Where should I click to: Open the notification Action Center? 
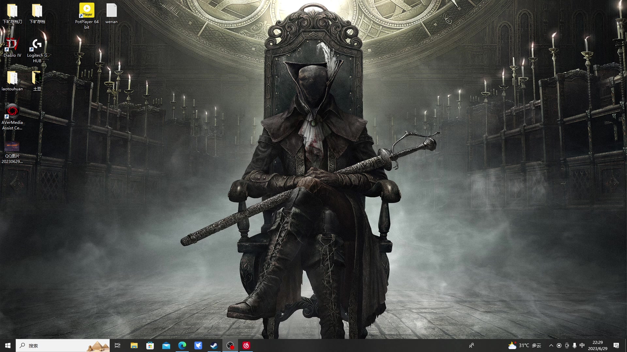[x=616, y=345]
